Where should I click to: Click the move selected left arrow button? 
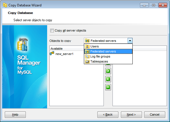(108, 79)
